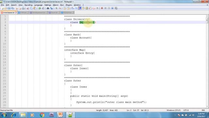Click the Copy toolbar icon

[x=31, y=8]
